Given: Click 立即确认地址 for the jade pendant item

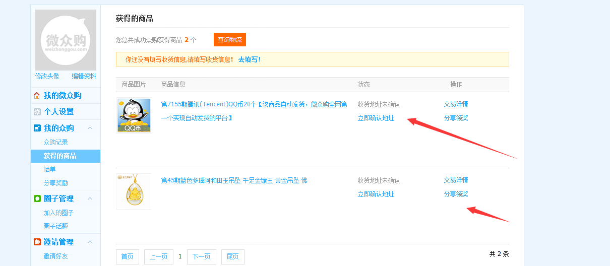Looking at the screenshot, I should 376,194.
